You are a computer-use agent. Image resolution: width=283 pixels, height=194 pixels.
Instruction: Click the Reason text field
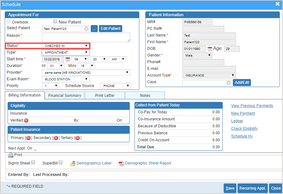click(x=86, y=37)
